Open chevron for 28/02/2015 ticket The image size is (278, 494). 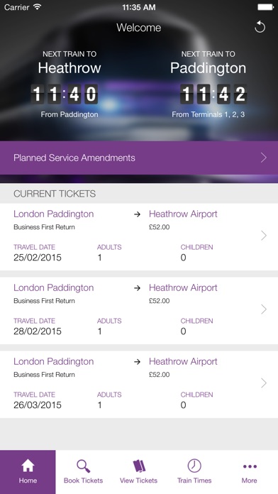[x=264, y=309]
